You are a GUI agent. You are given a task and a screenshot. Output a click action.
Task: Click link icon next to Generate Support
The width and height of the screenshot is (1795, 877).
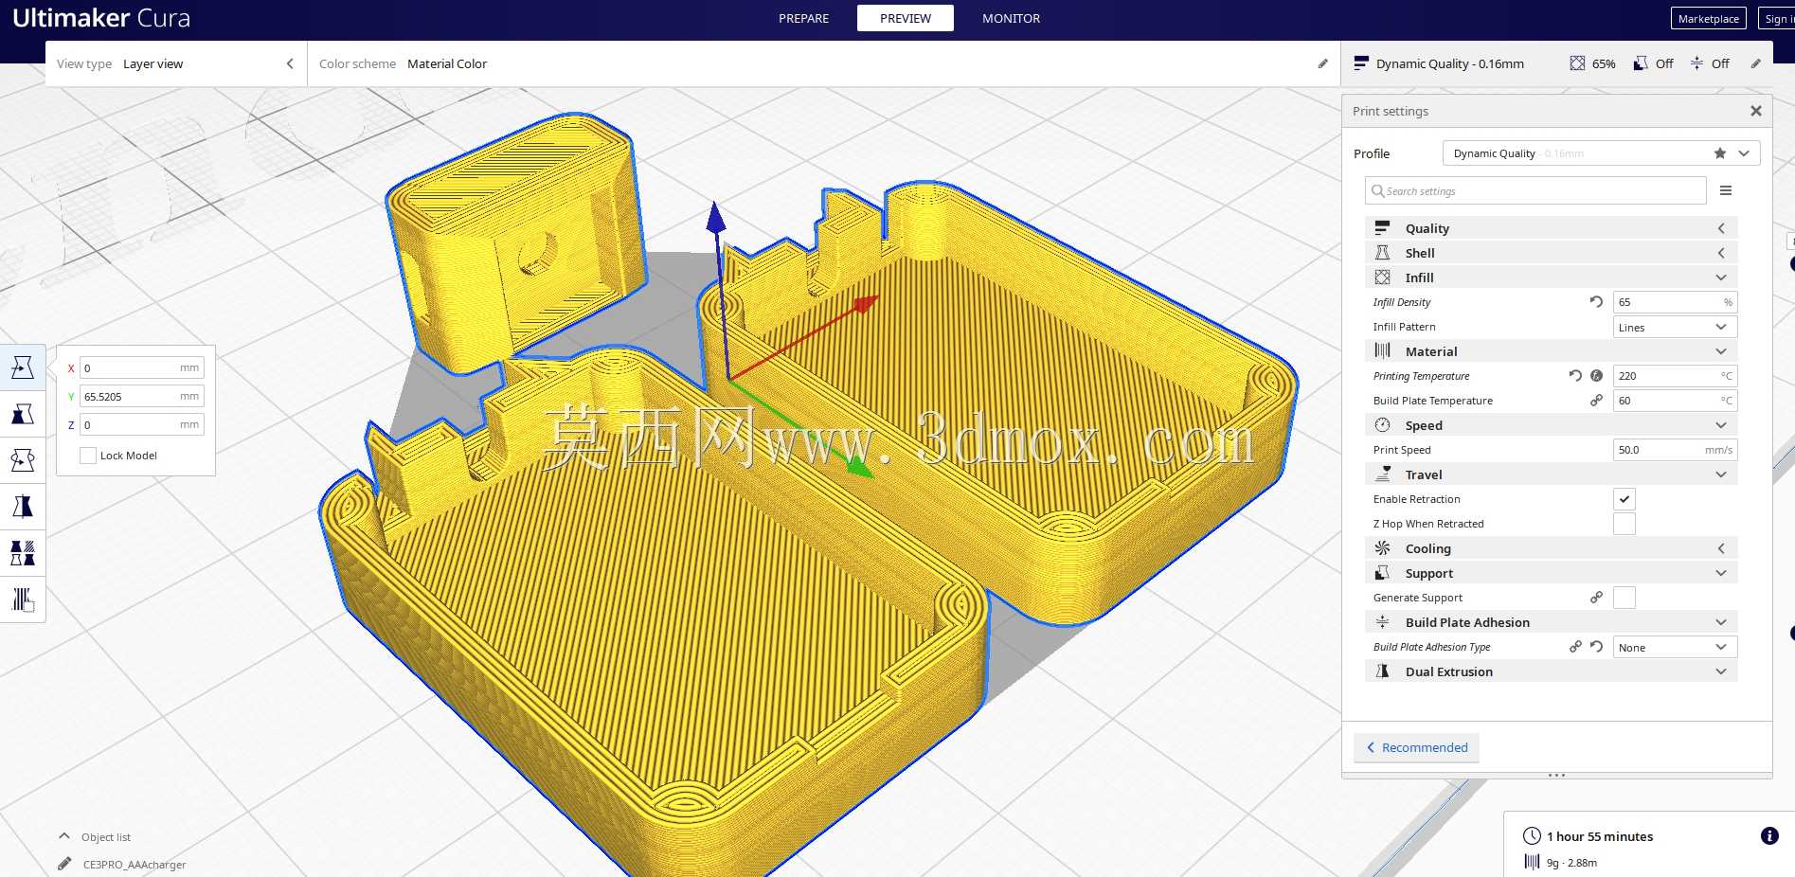(1596, 598)
